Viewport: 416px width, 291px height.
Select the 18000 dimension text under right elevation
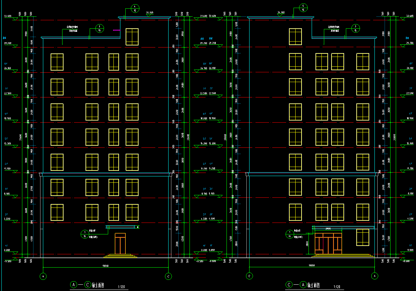(x=312, y=265)
